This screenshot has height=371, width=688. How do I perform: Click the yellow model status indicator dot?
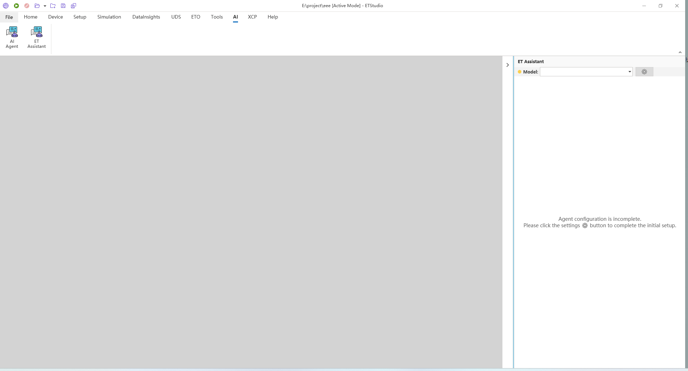click(x=520, y=72)
